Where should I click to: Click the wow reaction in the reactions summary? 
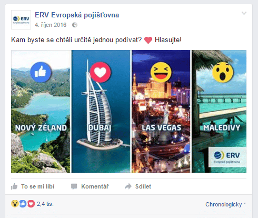[15, 204]
